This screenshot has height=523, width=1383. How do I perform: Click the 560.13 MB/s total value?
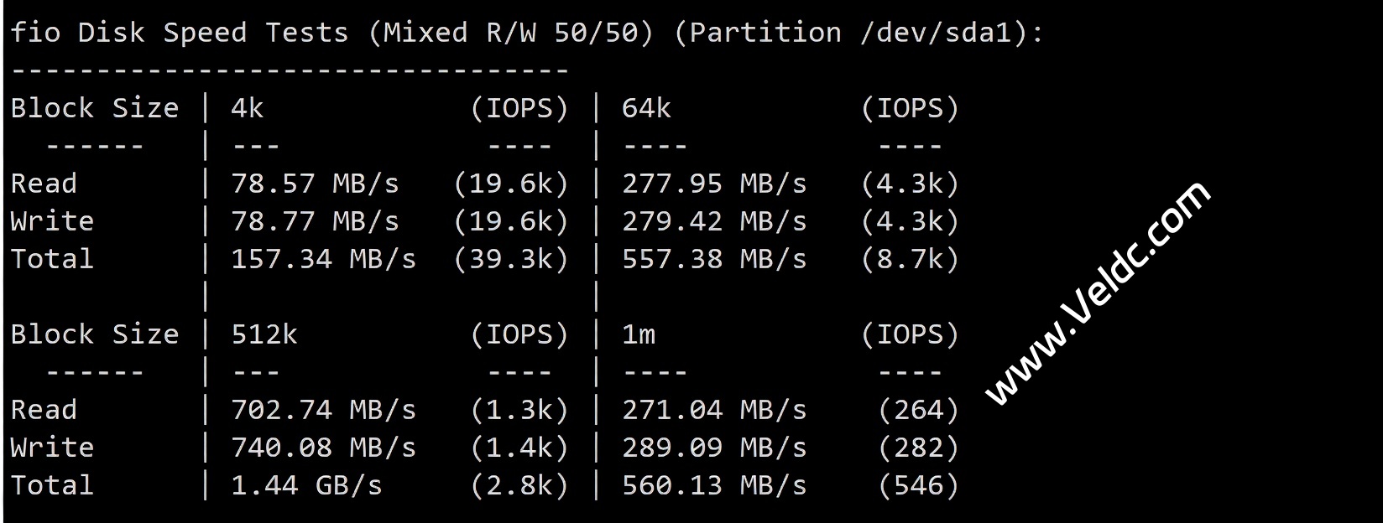[x=714, y=486]
